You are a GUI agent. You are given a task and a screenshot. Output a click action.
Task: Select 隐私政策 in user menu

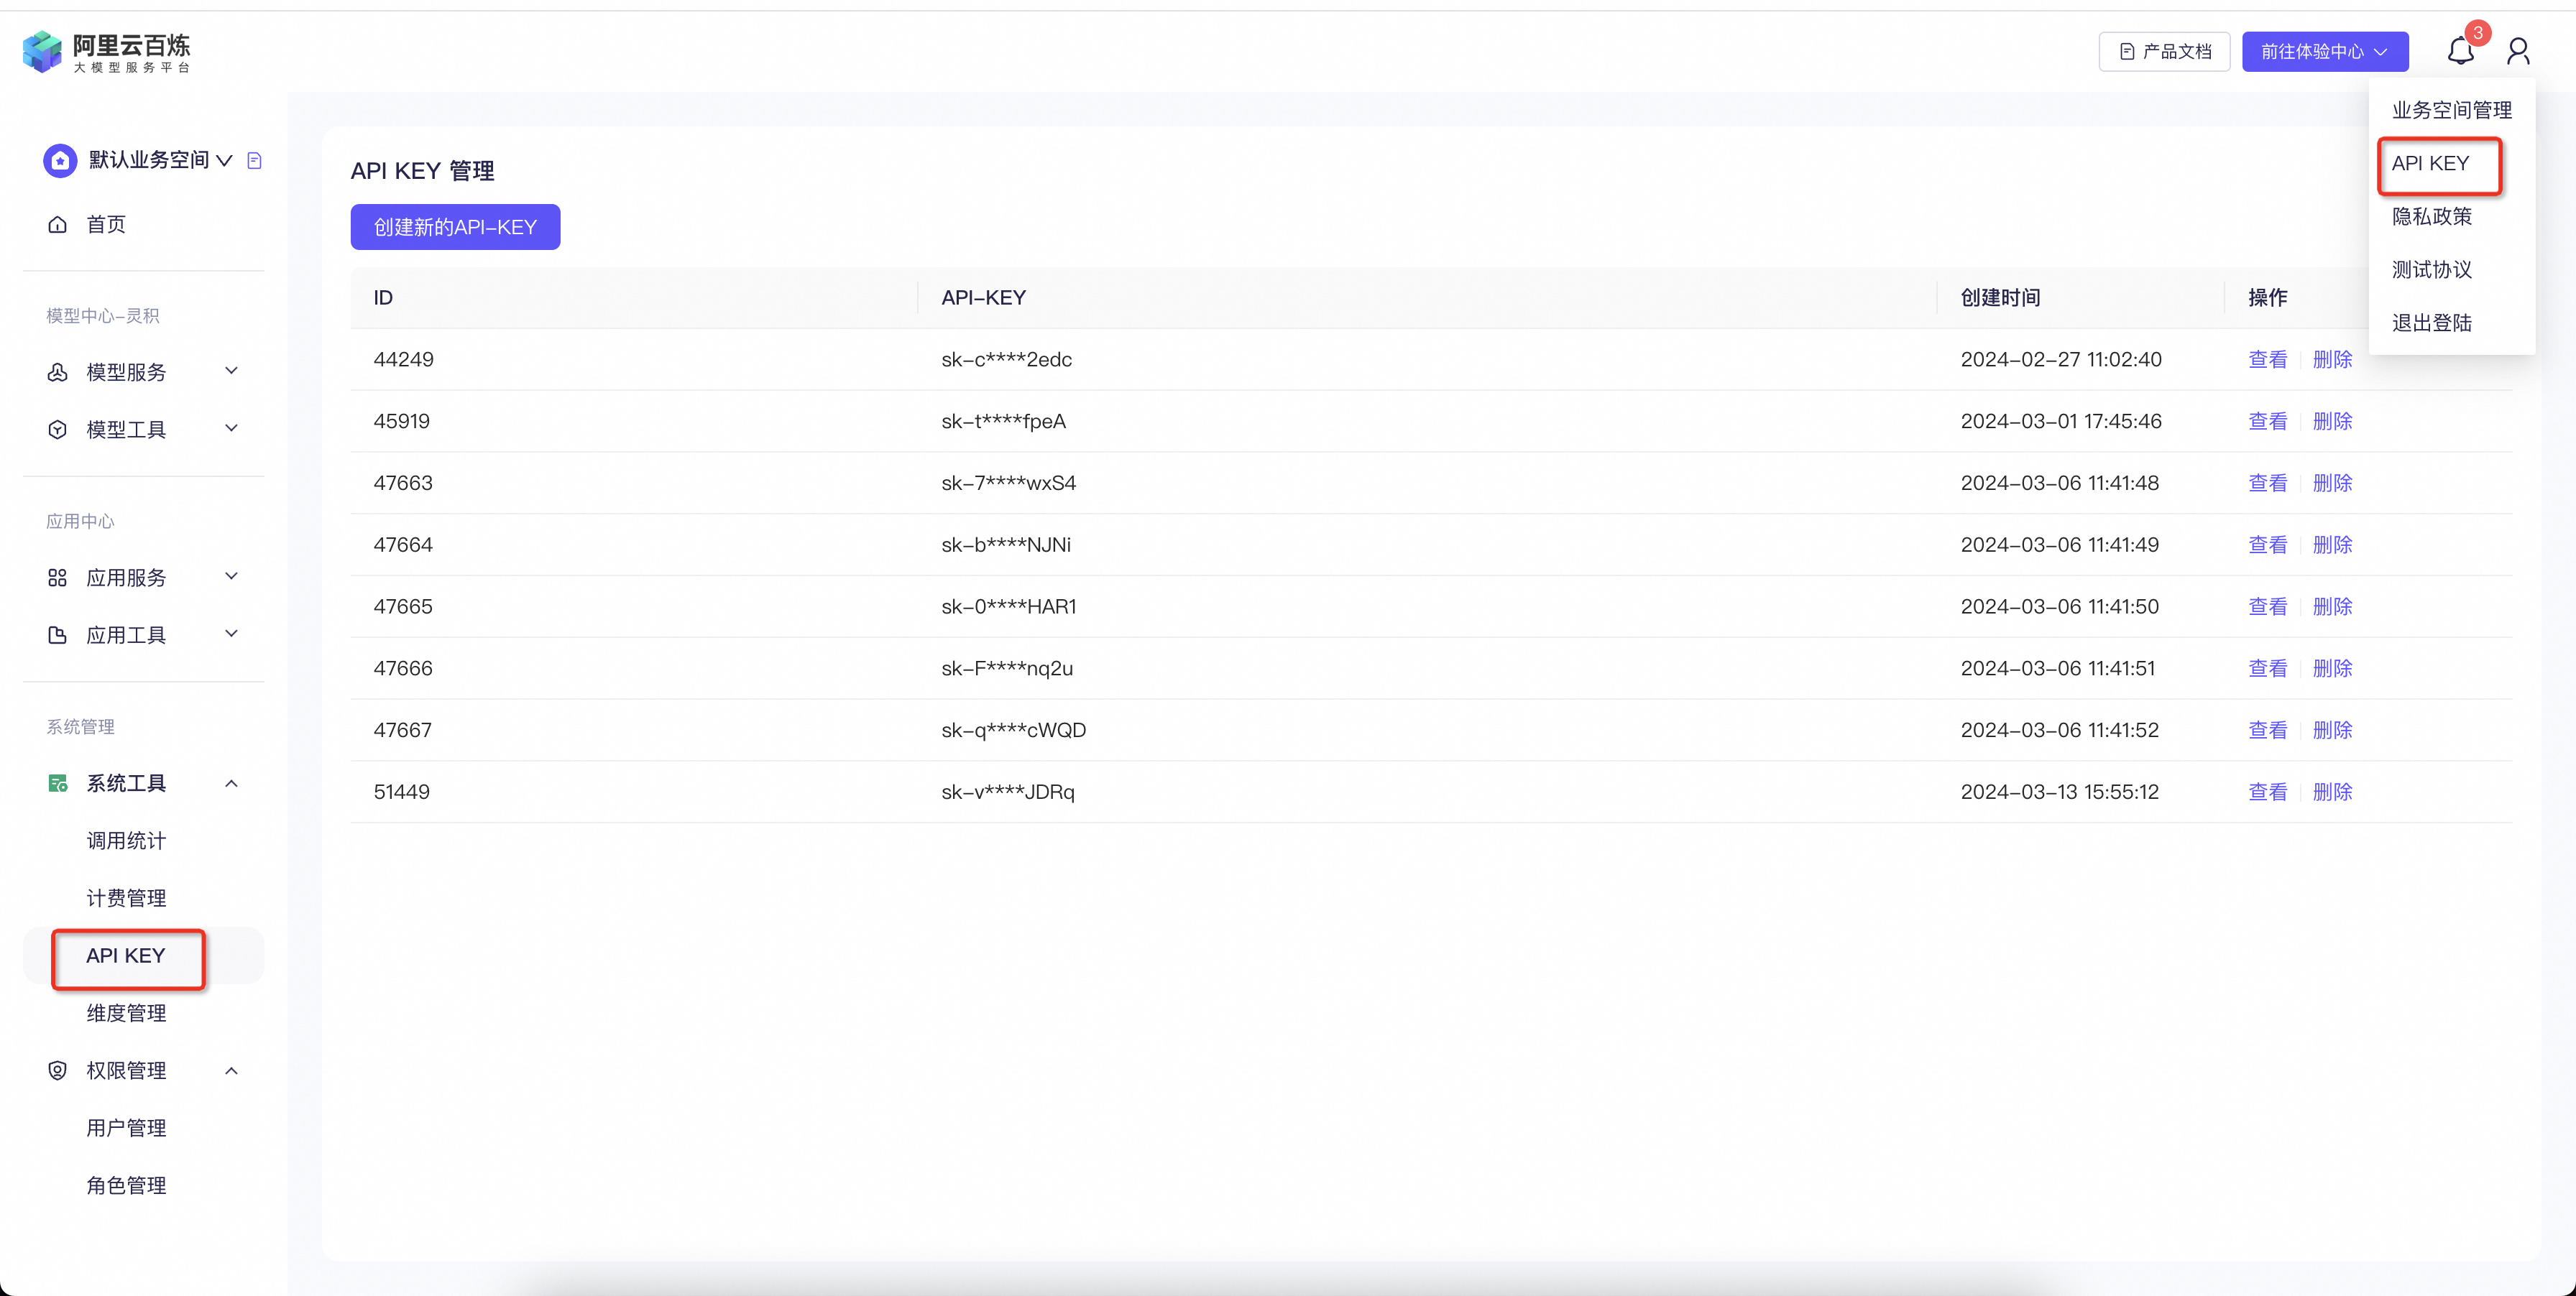coord(2431,216)
